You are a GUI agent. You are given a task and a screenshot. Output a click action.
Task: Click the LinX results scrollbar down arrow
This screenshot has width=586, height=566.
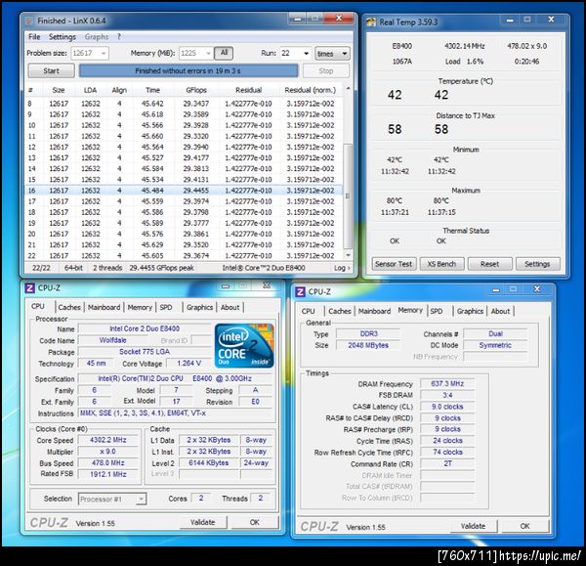[348, 255]
